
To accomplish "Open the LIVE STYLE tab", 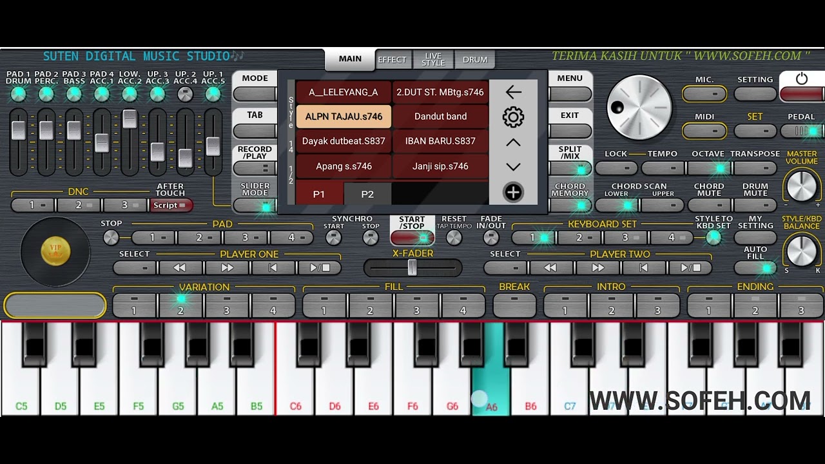I will click(433, 59).
